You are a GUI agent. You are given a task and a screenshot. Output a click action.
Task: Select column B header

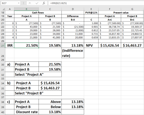(26, 9)
